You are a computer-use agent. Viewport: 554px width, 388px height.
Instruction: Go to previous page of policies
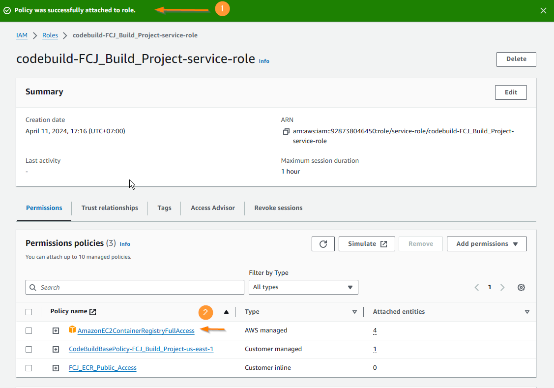(477, 287)
